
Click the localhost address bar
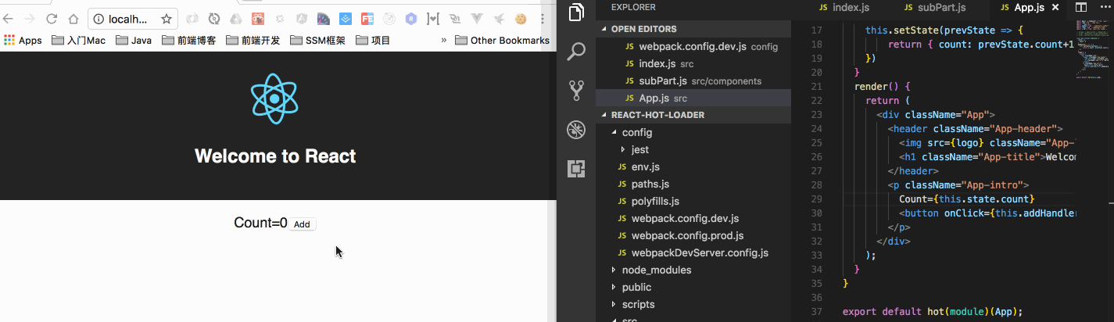tap(133, 19)
